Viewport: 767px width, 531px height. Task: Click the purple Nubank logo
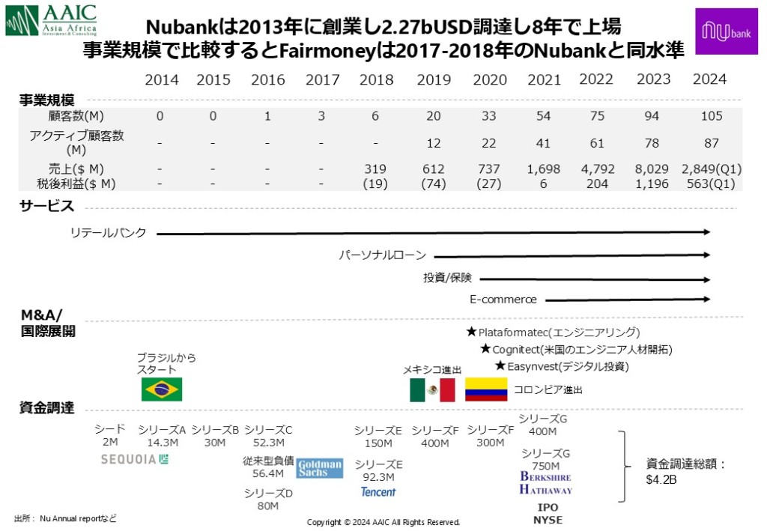click(x=726, y=31)
